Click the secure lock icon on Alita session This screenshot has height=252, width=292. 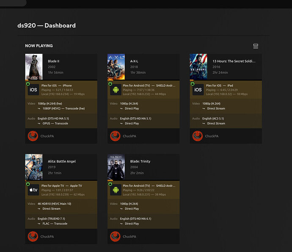(x=28, y=184)
